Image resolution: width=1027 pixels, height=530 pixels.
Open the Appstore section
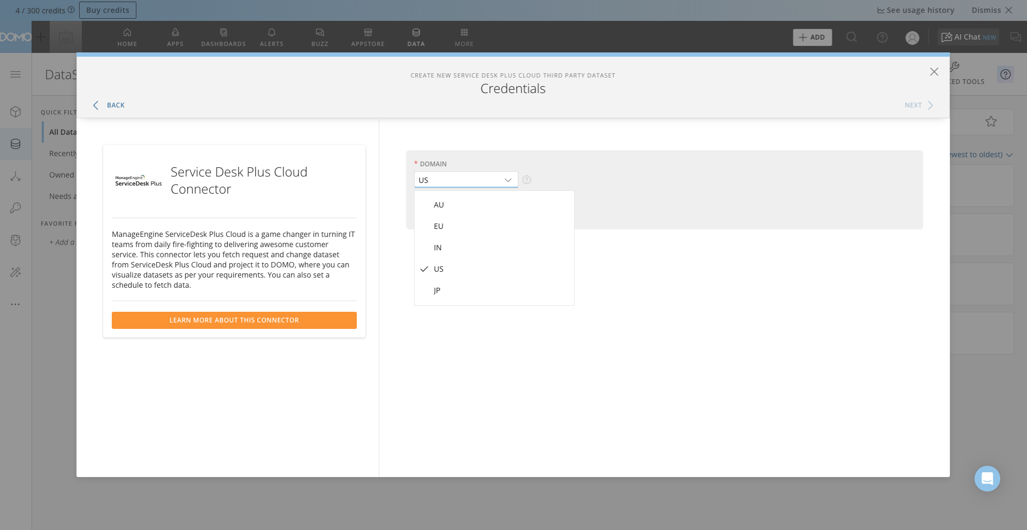click(368, 37)
